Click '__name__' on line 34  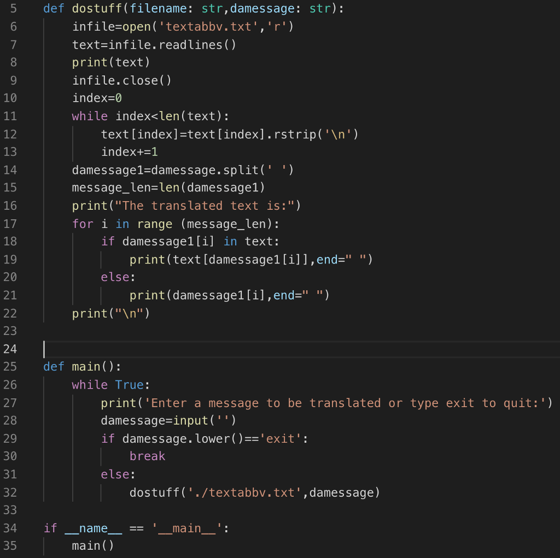[93, 528]
